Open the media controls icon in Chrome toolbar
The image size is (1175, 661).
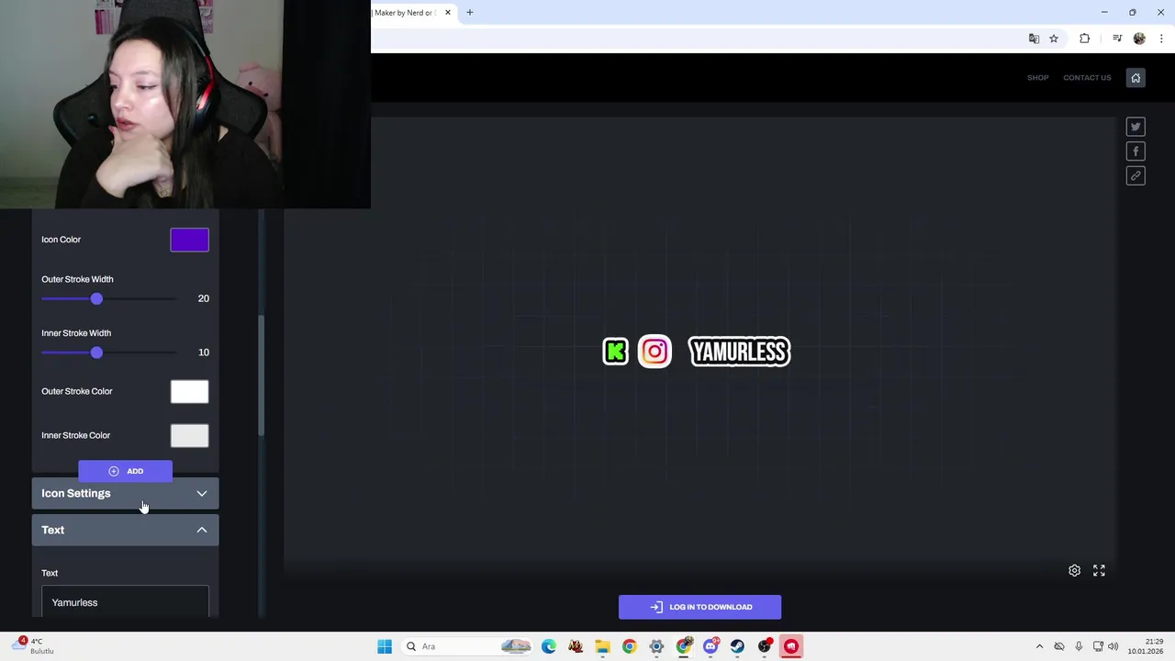[x=1117, y=39]
